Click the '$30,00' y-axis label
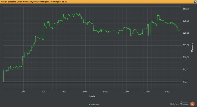This screenshot has width=197, height=107. [186, 9]
